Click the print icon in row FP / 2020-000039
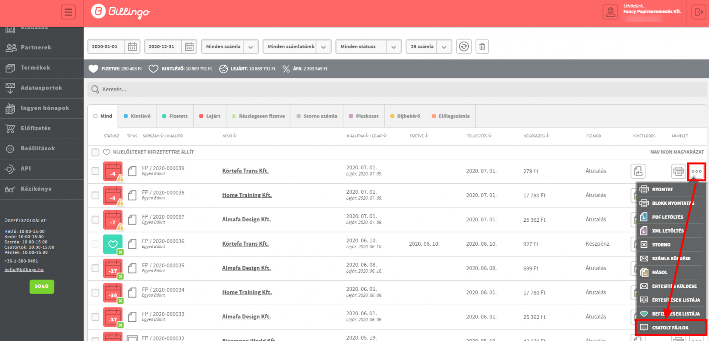 678,171
